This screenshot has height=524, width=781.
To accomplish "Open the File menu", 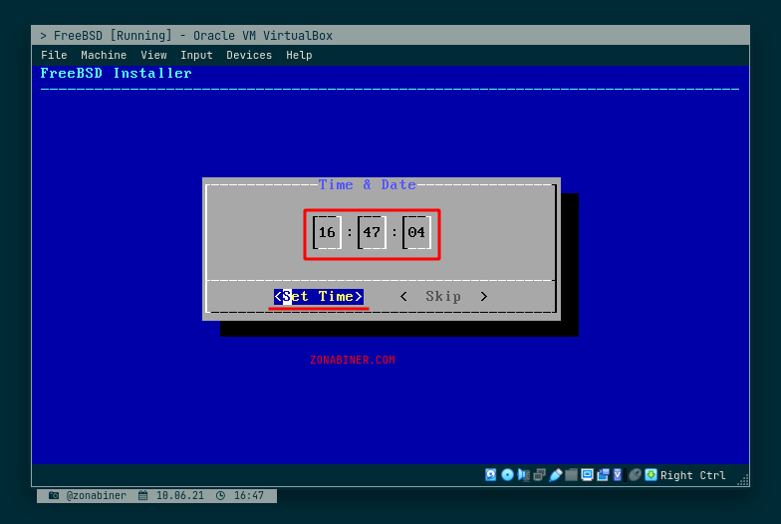I will (54, 55).
